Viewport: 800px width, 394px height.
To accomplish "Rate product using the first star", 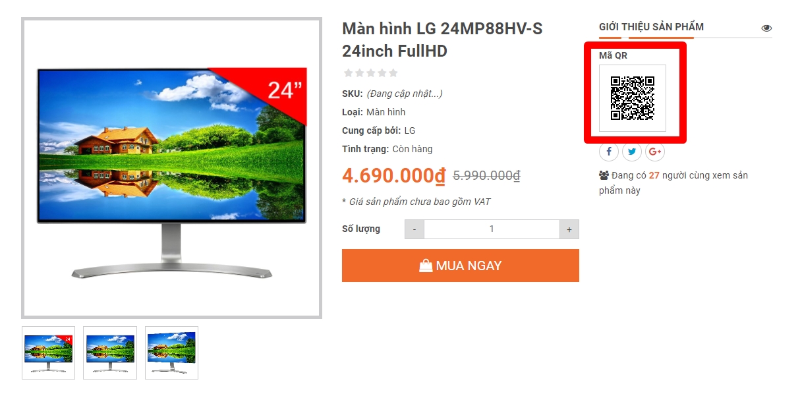I will [348, 73].
